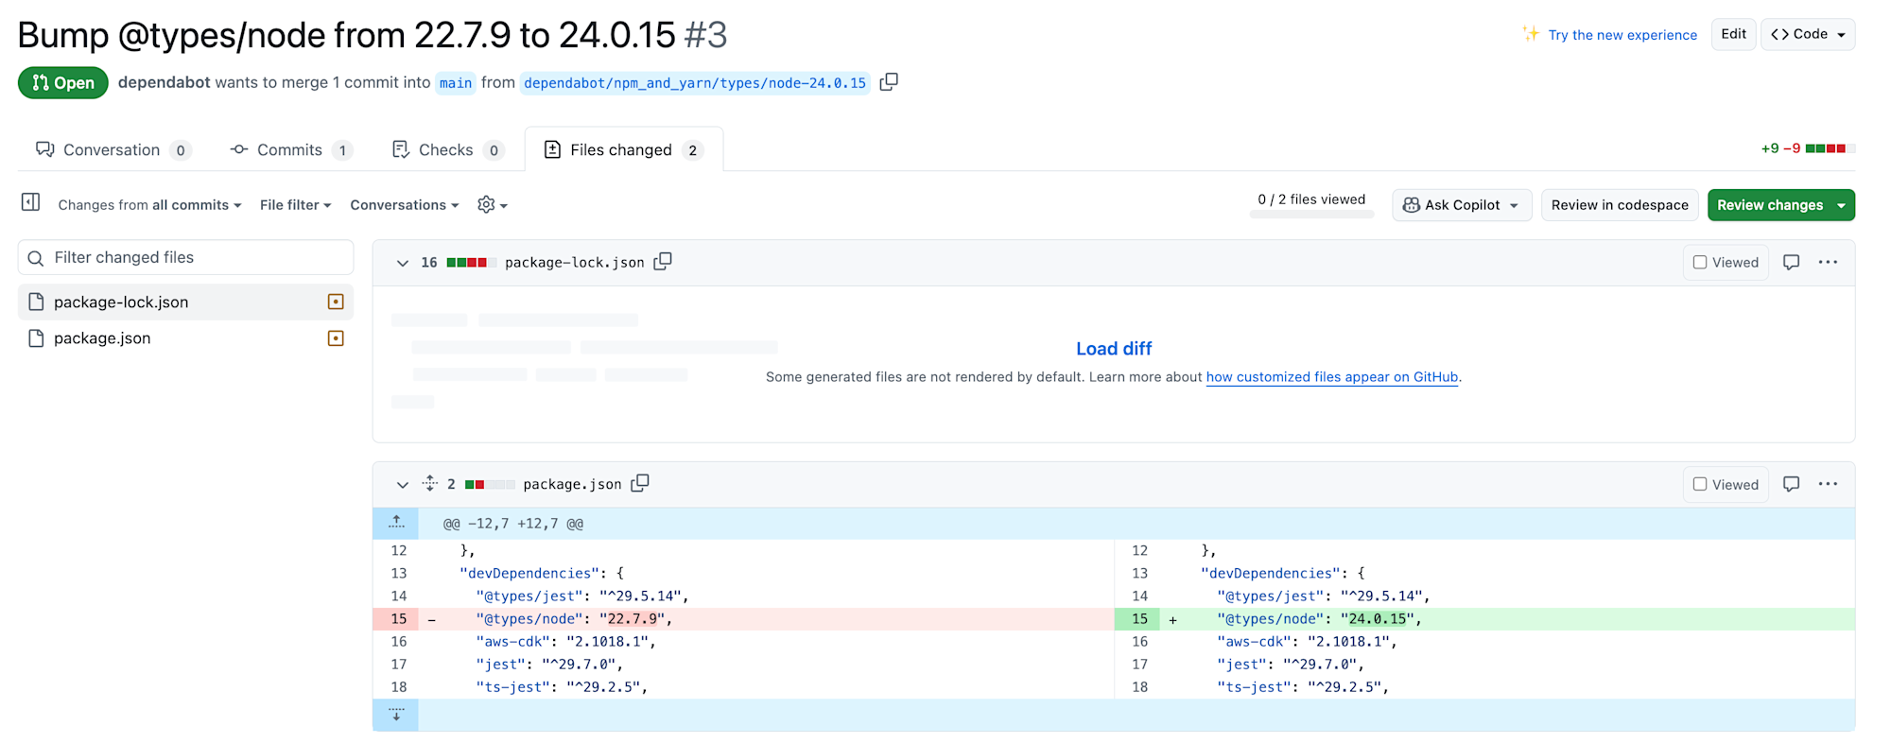
Task: Click Review in codespace button
Action: click(1620, 205)
